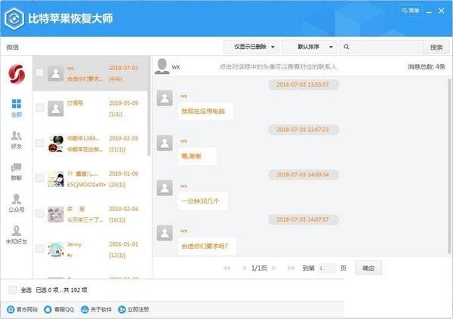Tick checkbox for the 2019-05-09 conversation

[39, 108]
